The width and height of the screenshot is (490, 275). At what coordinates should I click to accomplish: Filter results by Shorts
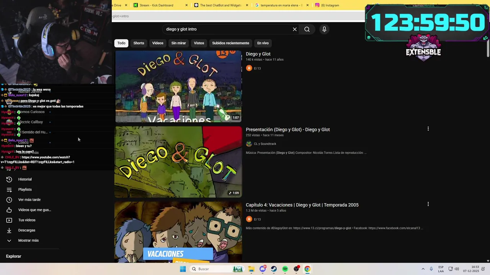(139, 43)
